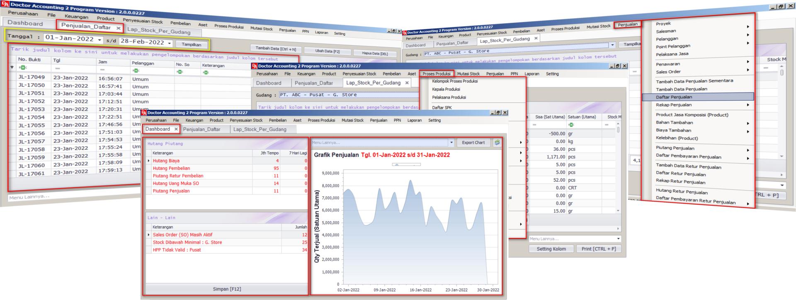Open the Menu Lainnya dropdown above the chart
The image size is (796, 300).
tap(451, 143)
